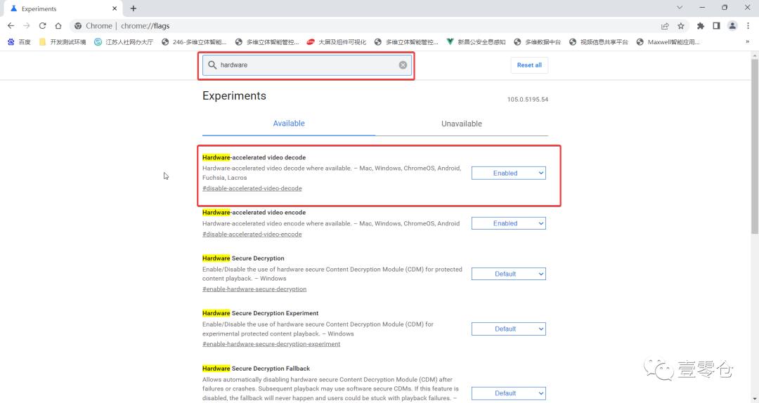Open a new browser tab
Viewport: 759px width, 403px height.
click(134, 8)
